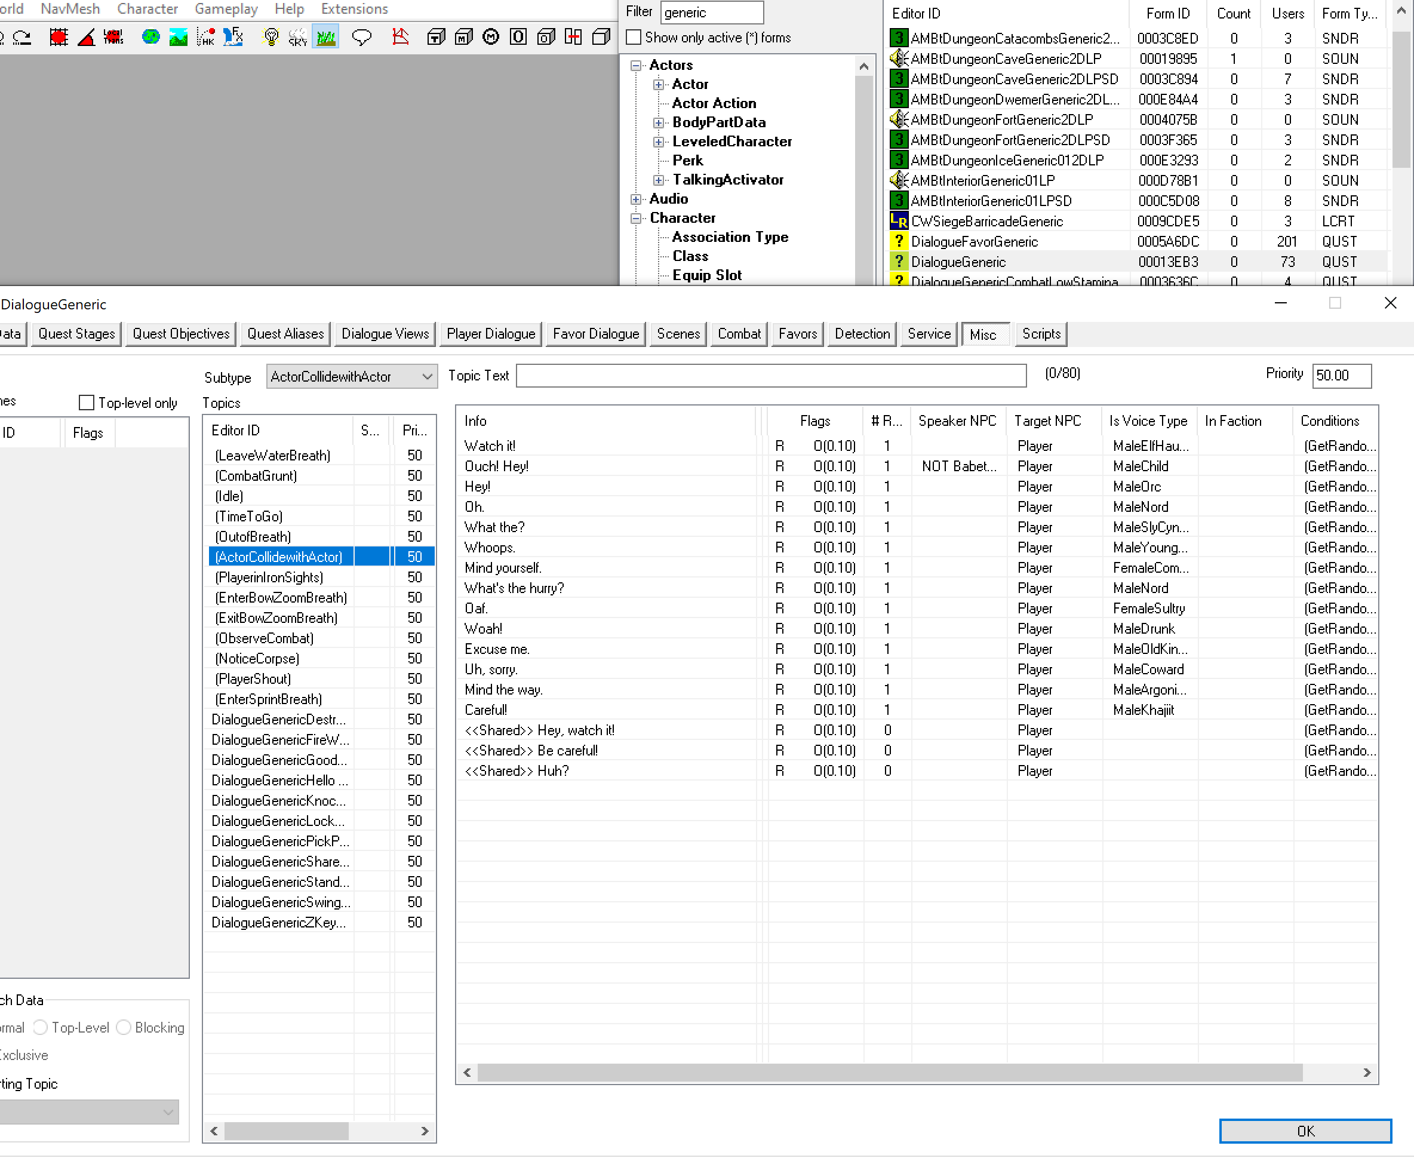Toggle the sky toolbar icon
Viewport: 1414px width, 1158px height.
[x=297, y=38]
